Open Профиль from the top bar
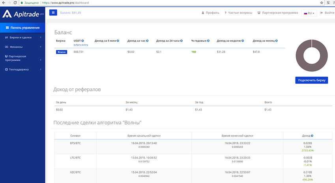The image size is (335, 183). tap(210, 13)
